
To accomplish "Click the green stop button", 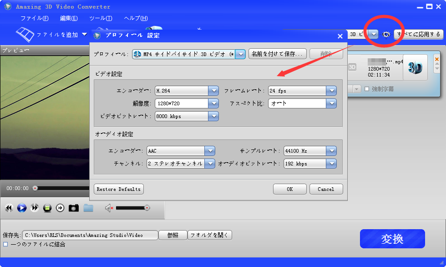I will pyautogui.click(x=47, y=208).
